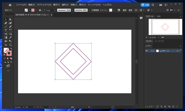Open navigator zoom percentage dropdown
Image resolution: width=185 pixels, height=111 pixels.
159,37
